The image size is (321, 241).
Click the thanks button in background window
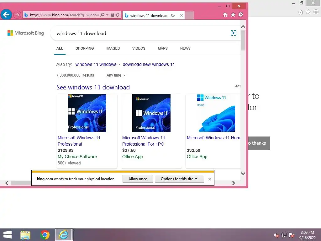pyautogui.click(x=259, y=143)
